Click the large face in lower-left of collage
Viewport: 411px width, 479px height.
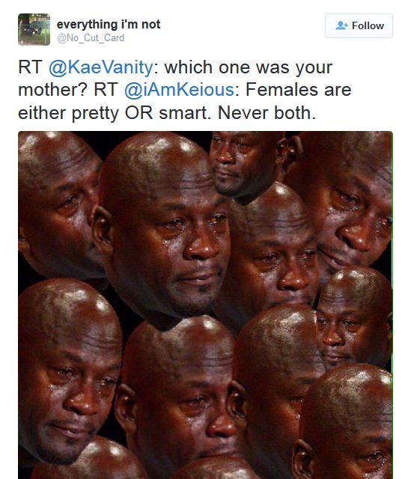point(69,370)
